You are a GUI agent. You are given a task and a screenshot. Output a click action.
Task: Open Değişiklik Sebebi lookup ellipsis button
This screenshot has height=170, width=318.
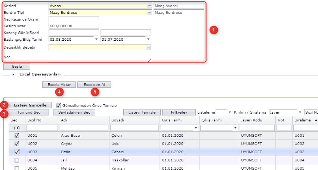click(x=148, y=47)
